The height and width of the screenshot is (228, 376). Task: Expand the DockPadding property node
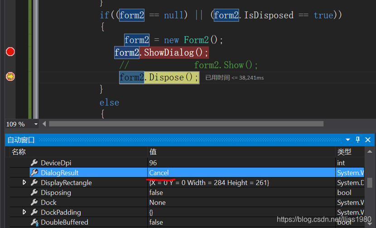24,212
